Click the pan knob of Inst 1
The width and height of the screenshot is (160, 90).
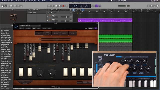click(71, 16)
